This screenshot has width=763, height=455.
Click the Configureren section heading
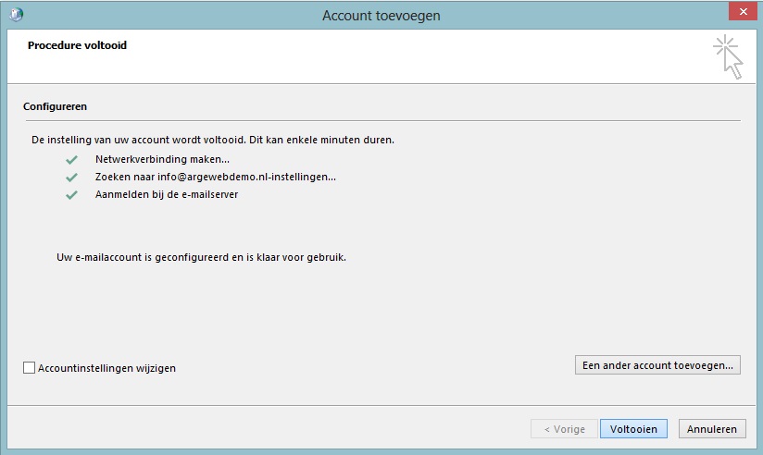55,106
